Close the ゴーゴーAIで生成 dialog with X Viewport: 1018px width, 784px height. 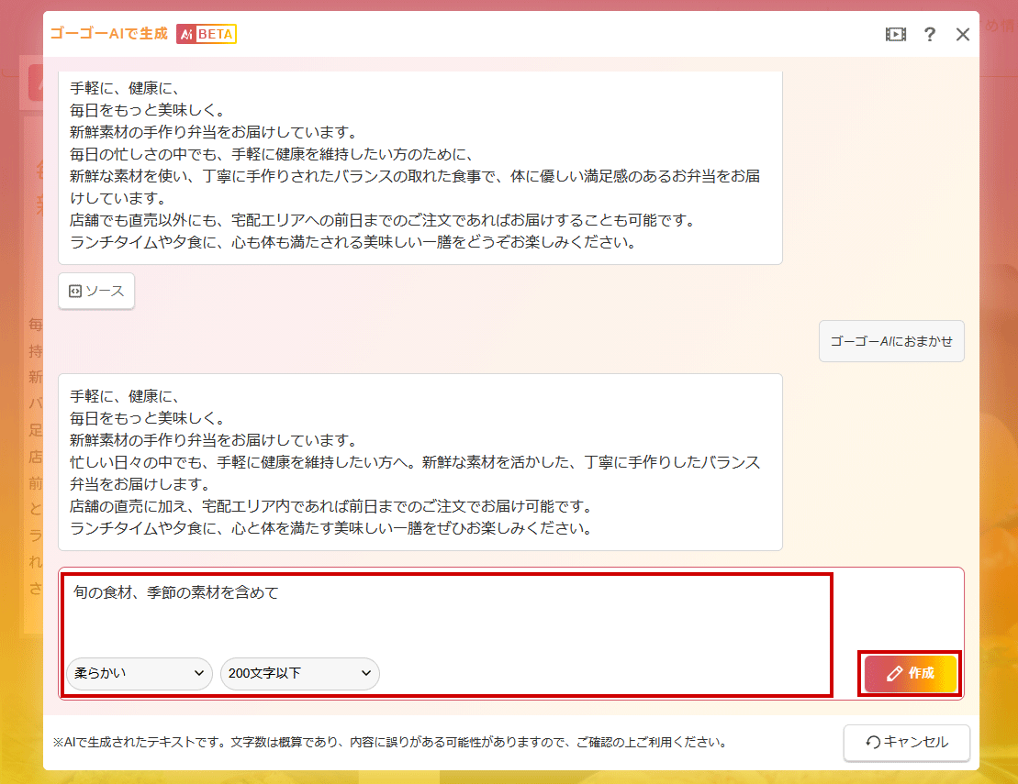[x=963, y=34]
